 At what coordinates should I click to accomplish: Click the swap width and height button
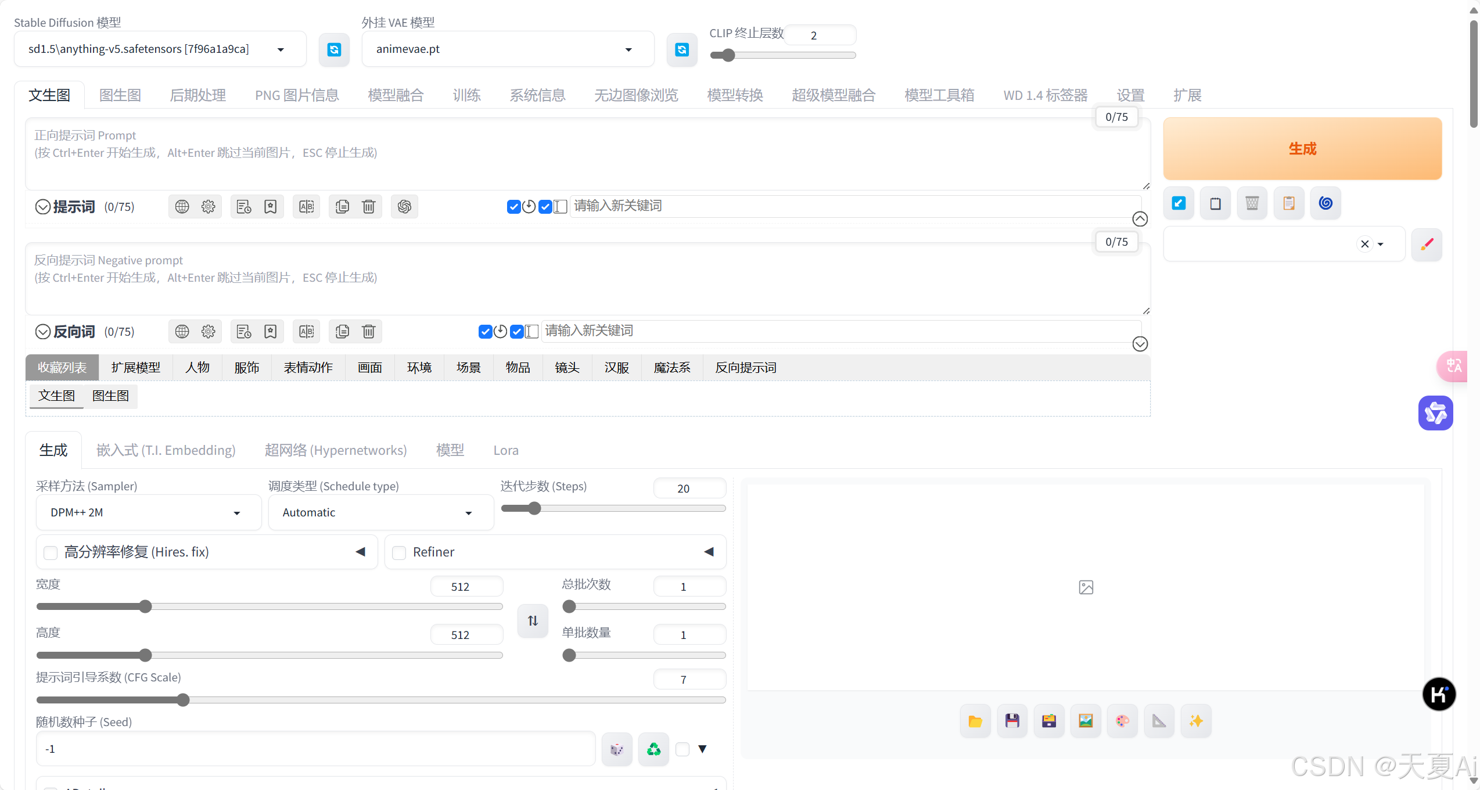533,621
